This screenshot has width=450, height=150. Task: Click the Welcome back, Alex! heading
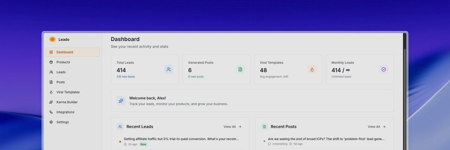click(147, 98)
